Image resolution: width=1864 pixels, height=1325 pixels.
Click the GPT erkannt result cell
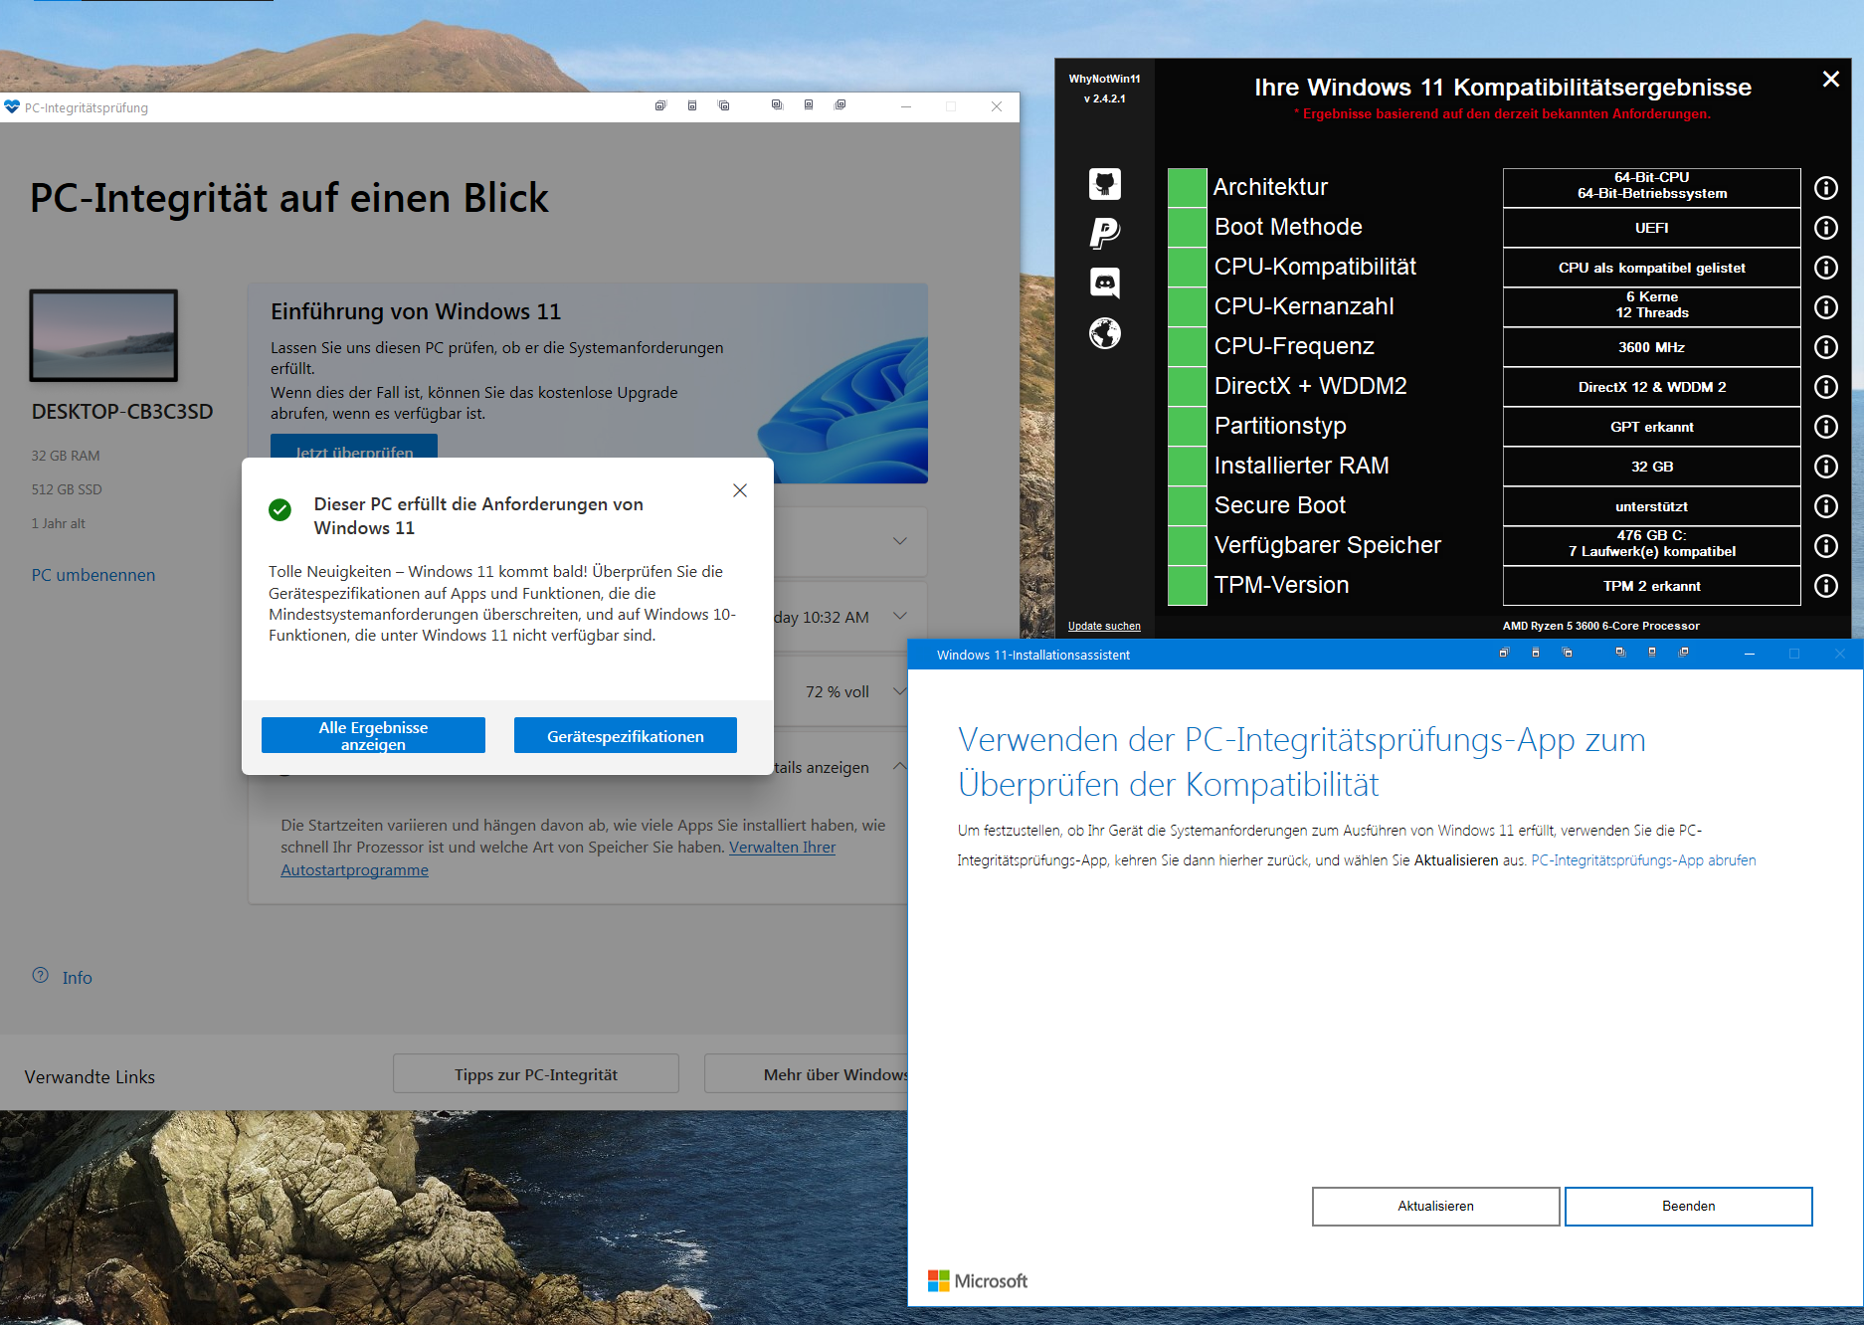click(1651, 427)
